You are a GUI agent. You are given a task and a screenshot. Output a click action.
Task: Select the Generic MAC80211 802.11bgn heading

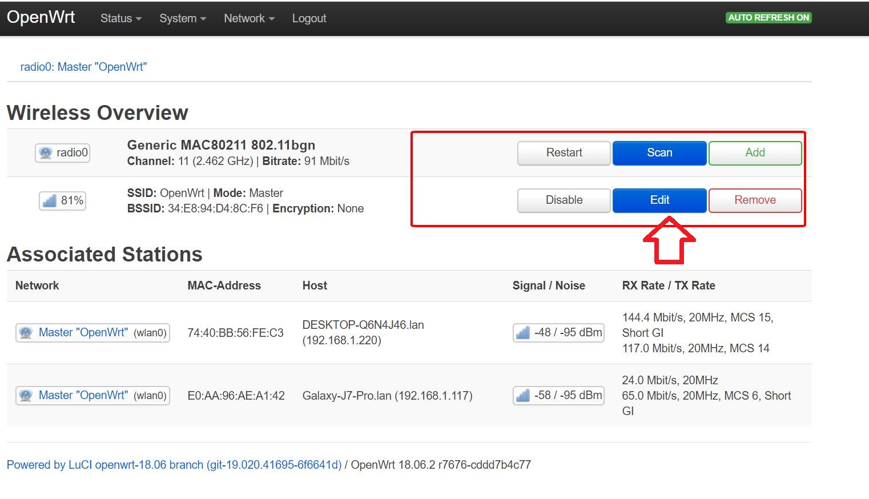[x=221, y=145]
